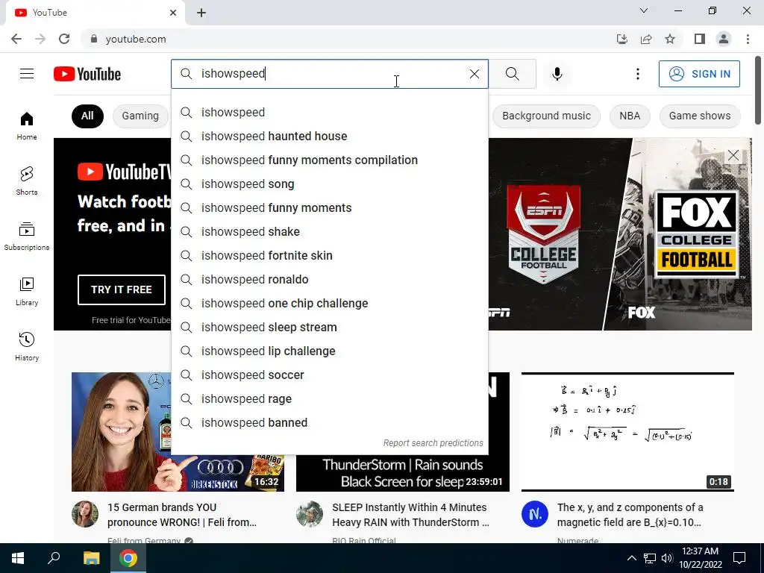Go back in the browser
This screenshot has height=573, width=764.
(16, 39)
